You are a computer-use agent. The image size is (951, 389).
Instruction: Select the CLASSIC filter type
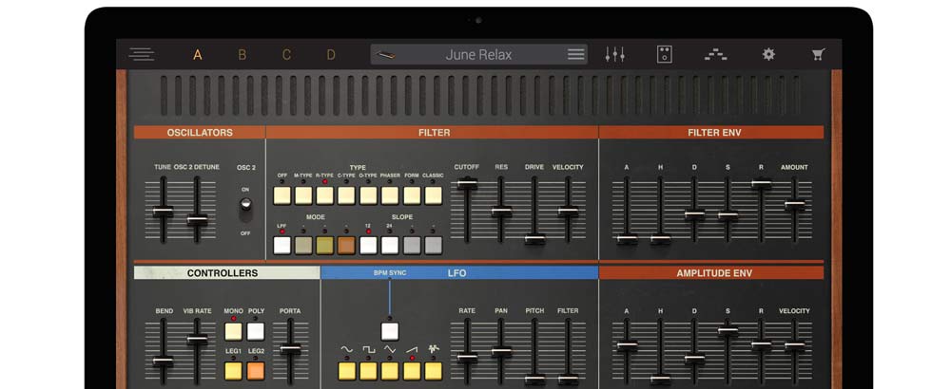click(x=433, y=195)
